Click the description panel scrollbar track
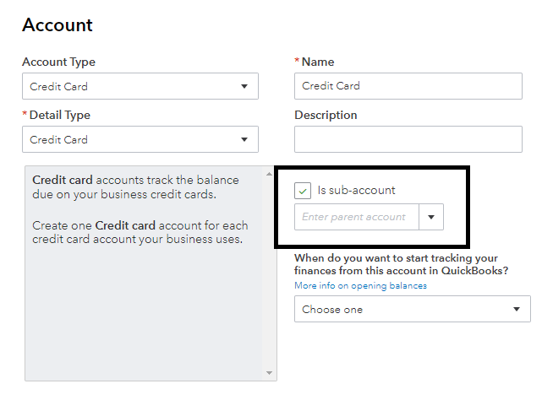This screenshot has height=400, width=542. pyautogui.click(x=270, y=270)
